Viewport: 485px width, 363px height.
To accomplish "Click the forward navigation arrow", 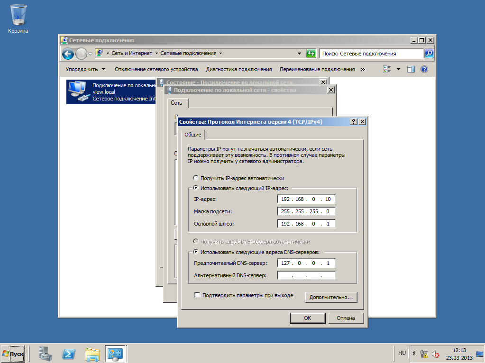I will [x=81, y=54].
